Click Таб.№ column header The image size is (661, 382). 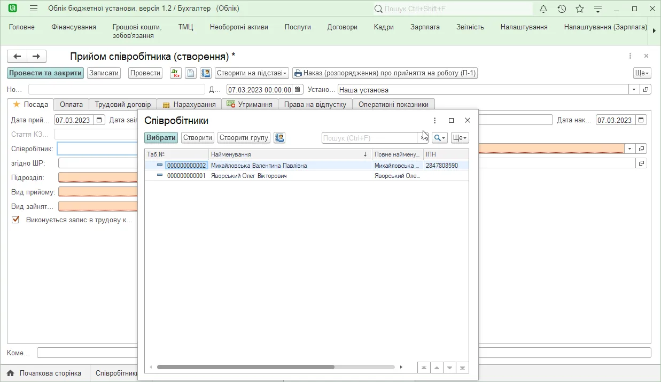pyautogui.click(x=177, y=154)
